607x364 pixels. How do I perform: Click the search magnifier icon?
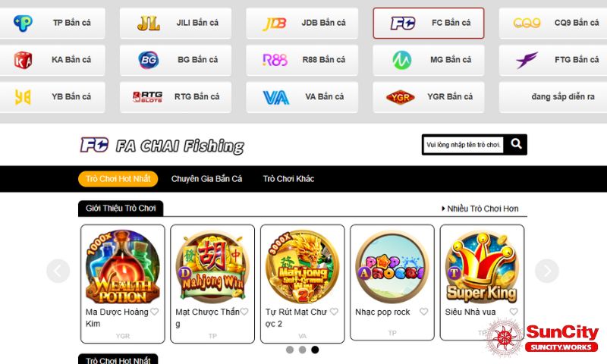coord(516,144)
